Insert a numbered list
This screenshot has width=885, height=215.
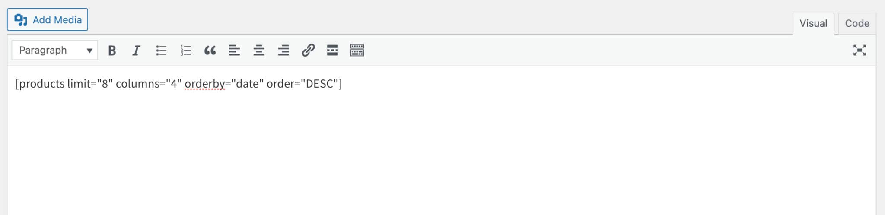click(x=185, y=51)
